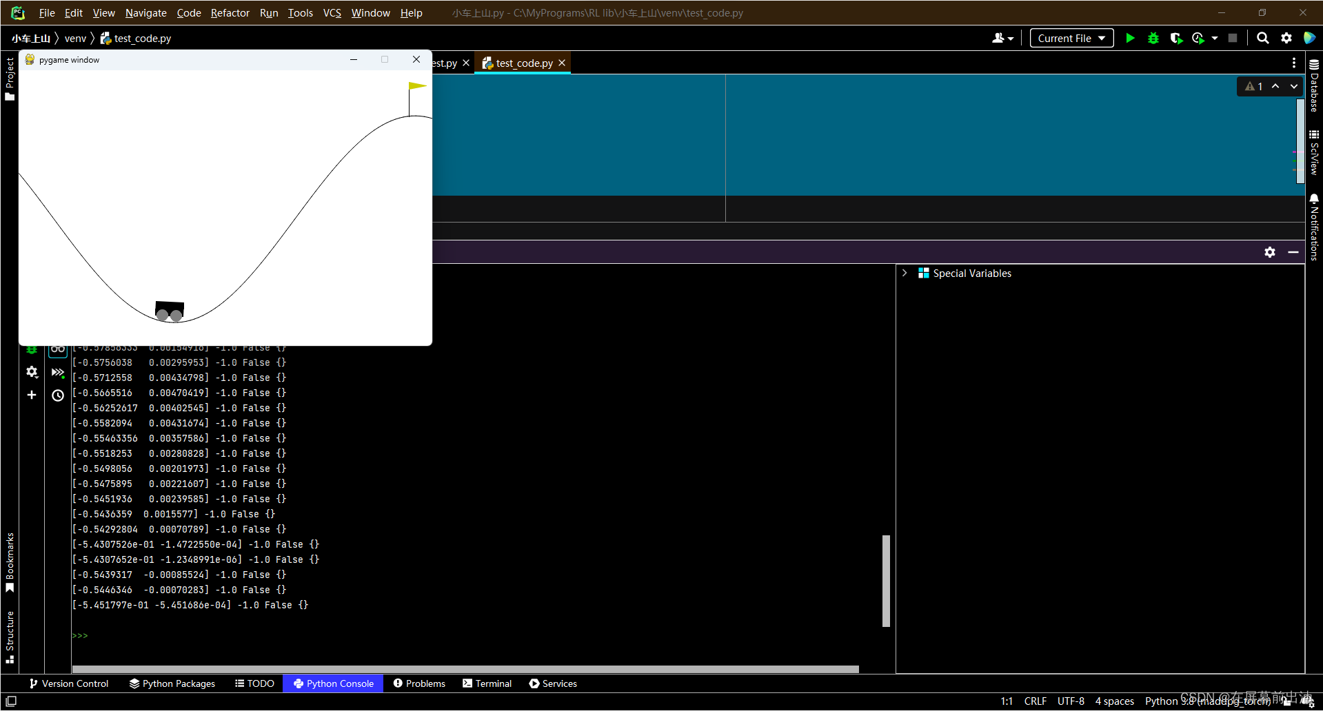Open the Bookmarks tool window

tap(10, 562)
